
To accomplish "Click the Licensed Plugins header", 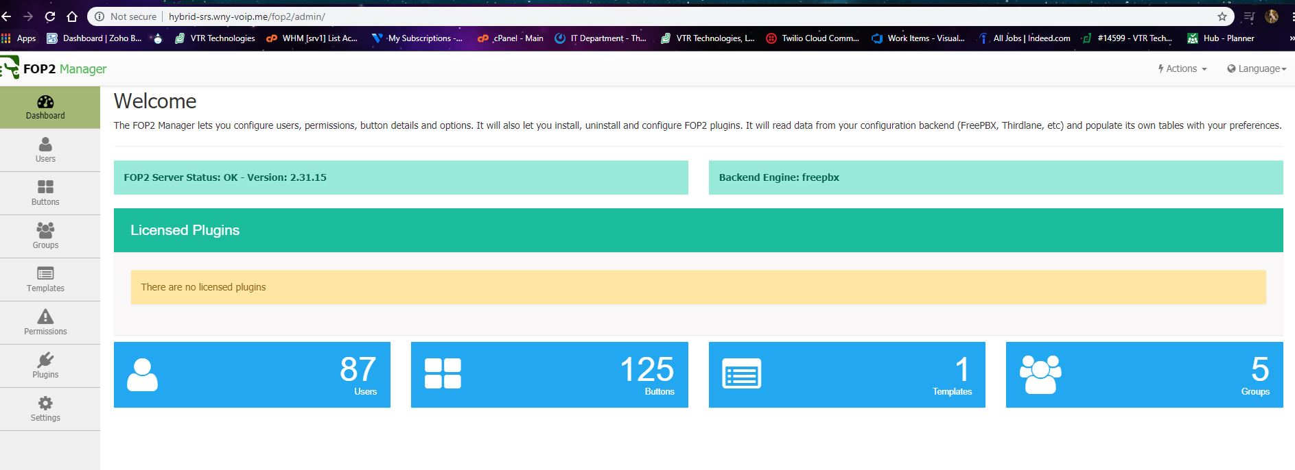I will coord(699,230).
